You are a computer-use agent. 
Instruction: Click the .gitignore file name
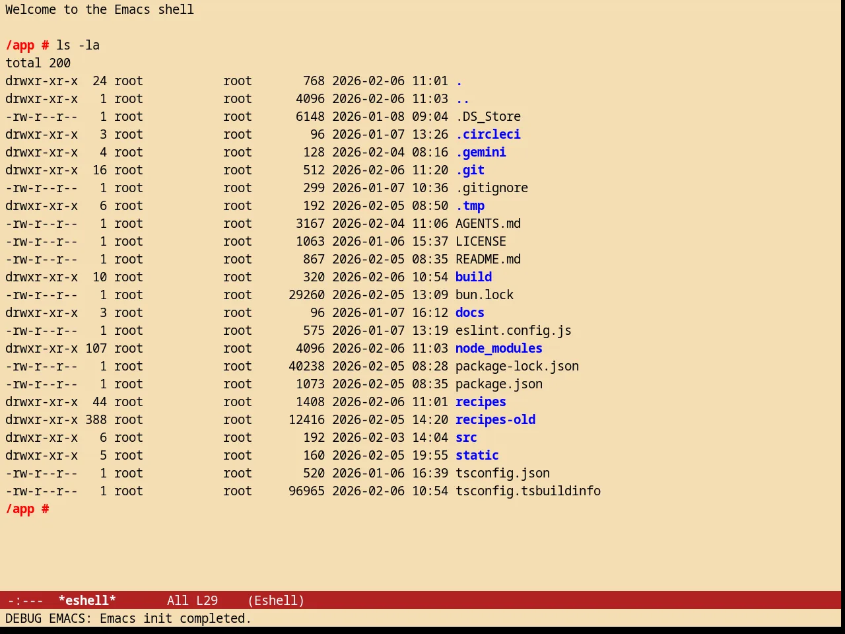(x=492, y=188)
